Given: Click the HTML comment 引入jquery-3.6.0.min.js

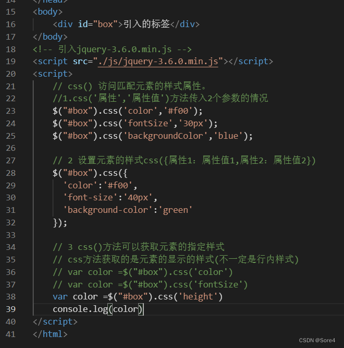Looking at the screenshot, I should 112,49.
